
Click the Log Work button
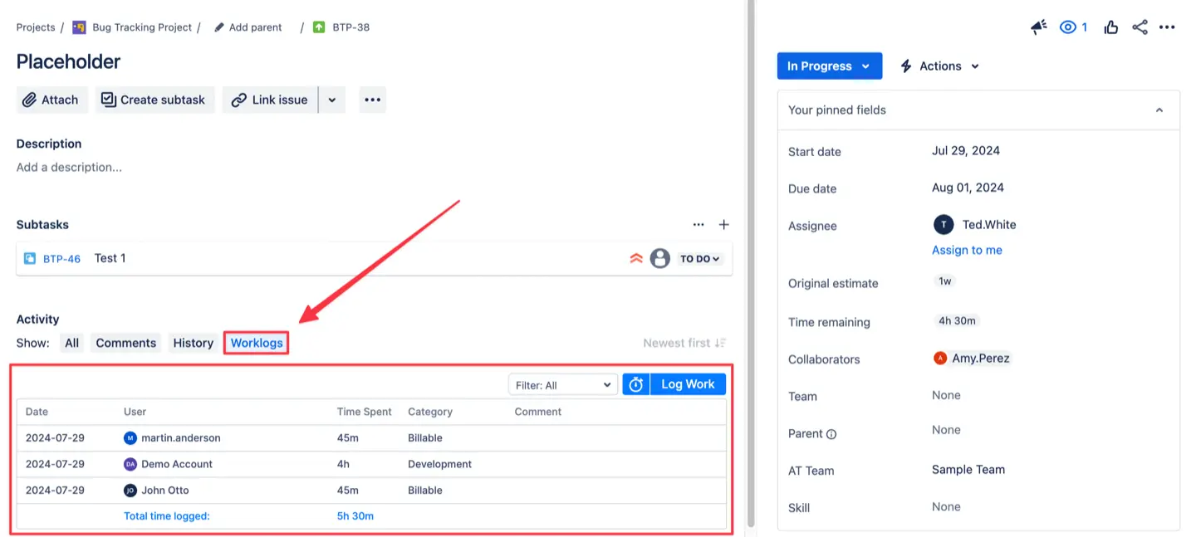[x=687, y=383]
